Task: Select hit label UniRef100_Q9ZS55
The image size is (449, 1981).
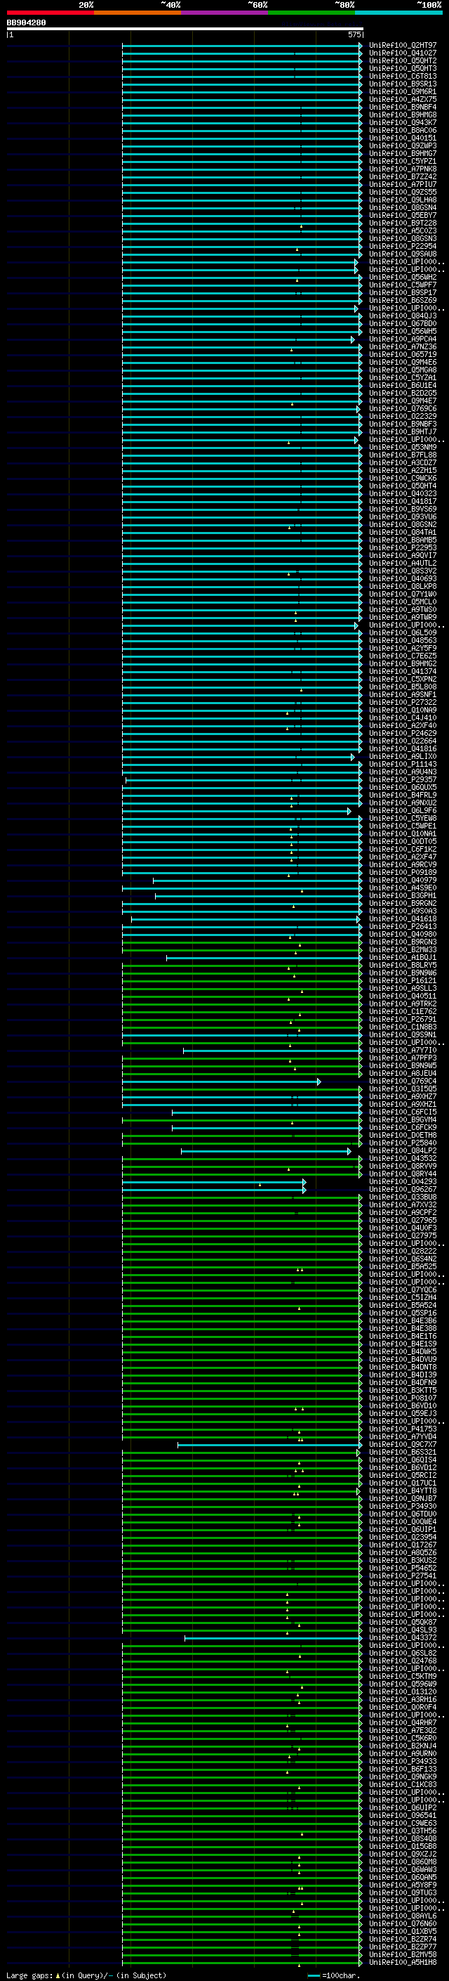Action: coord(403,193)
